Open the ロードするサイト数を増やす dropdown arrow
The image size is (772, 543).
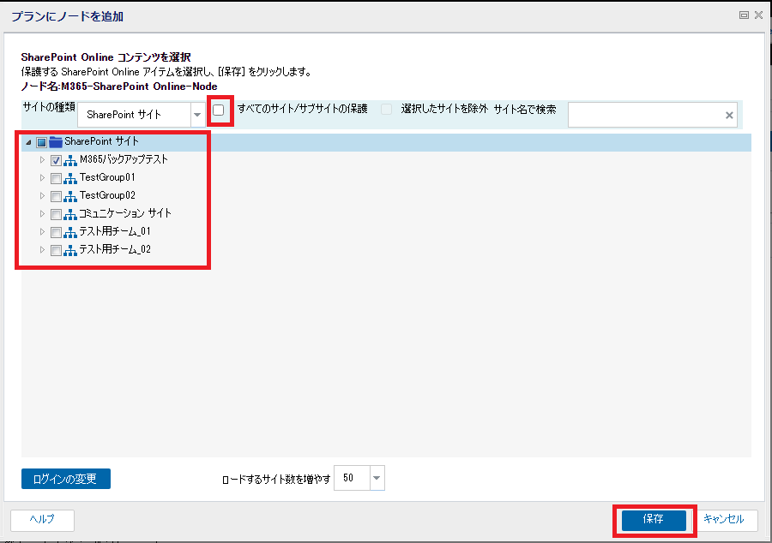click(377, 478)
